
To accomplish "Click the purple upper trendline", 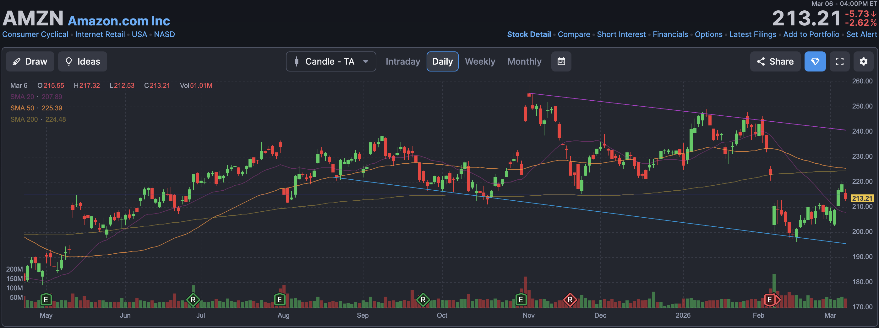I will [688, 112].
